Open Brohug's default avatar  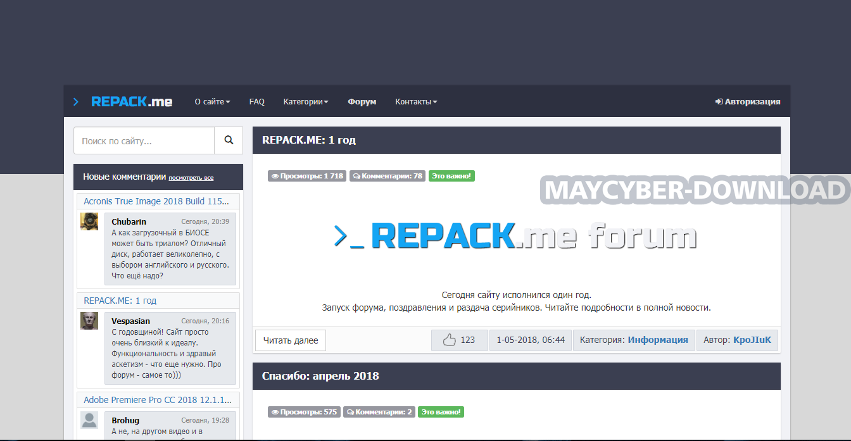point(89,420)
